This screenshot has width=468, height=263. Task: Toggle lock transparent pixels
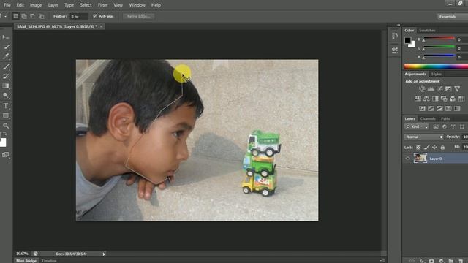pyautogui.click(x=418, y=147)
